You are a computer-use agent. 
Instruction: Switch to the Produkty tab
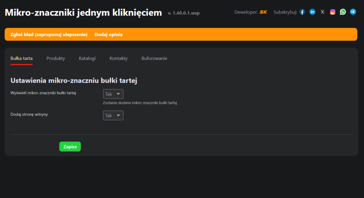[55, 58]
